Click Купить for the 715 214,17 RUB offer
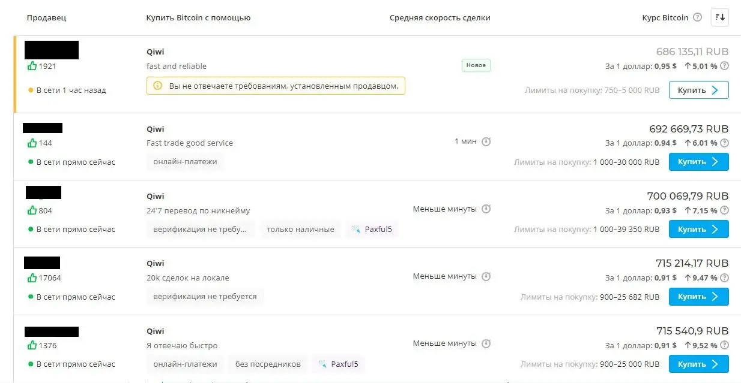This screenshot has height=383, width=741. coord(699,297)
